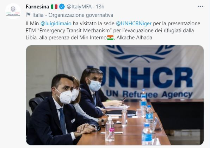Click the government organization flag icon
The width and height of the screenshot is (210, 148).
28,15
